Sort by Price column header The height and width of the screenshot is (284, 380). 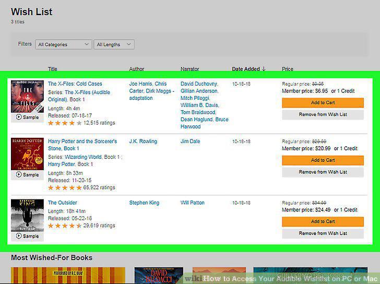pos(288,69)
